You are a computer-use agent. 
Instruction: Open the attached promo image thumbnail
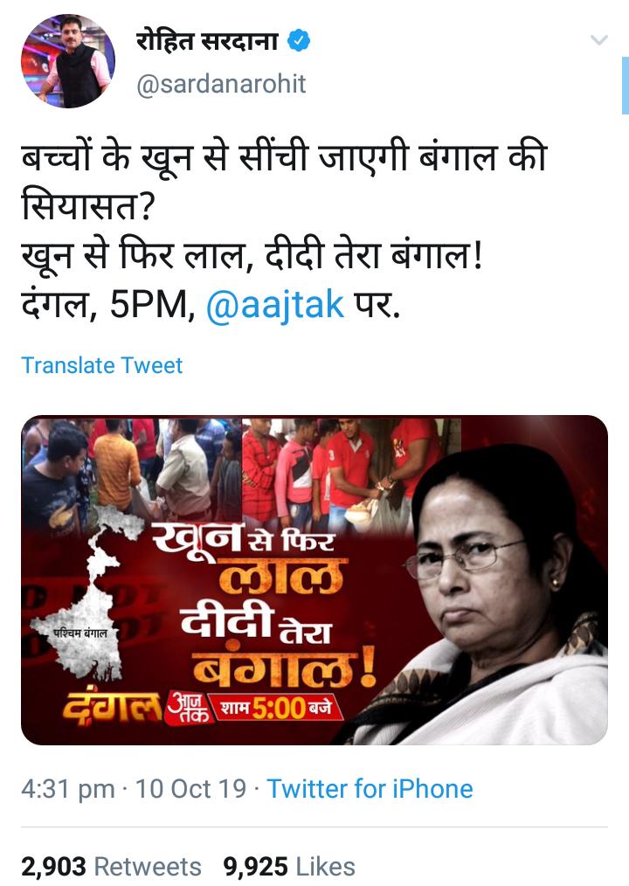pos(314,580)
